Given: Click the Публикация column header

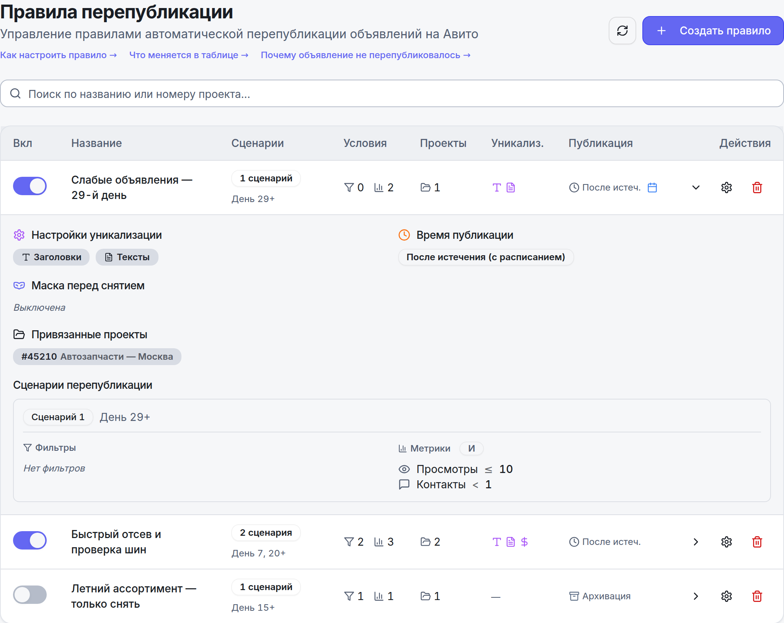Looking at the screenshot, I should 601,143.
